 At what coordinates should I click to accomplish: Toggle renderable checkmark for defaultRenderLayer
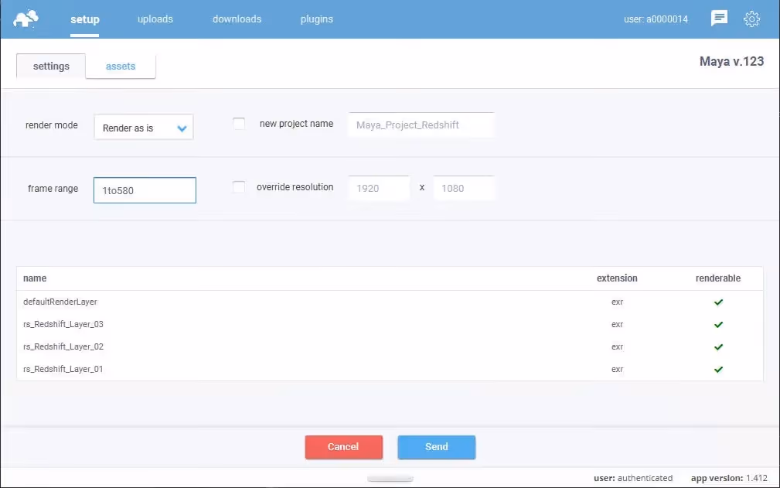click(718, 302)
